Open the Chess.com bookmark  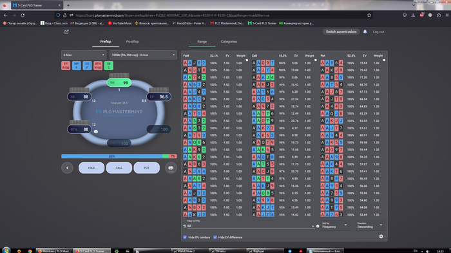click(x=53, y=23)
